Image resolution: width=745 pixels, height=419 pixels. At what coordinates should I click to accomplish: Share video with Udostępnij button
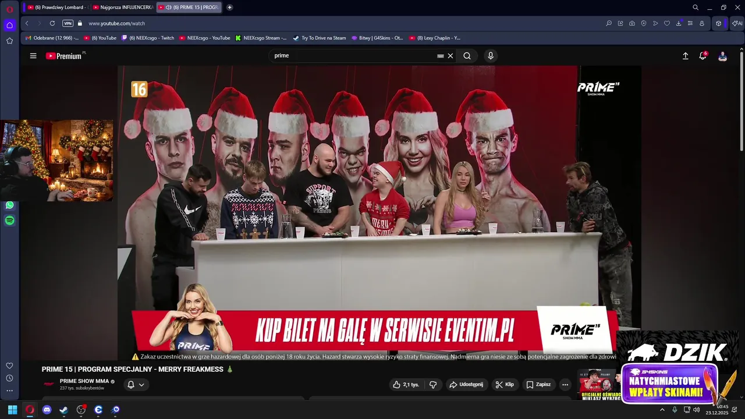(466, 385)
